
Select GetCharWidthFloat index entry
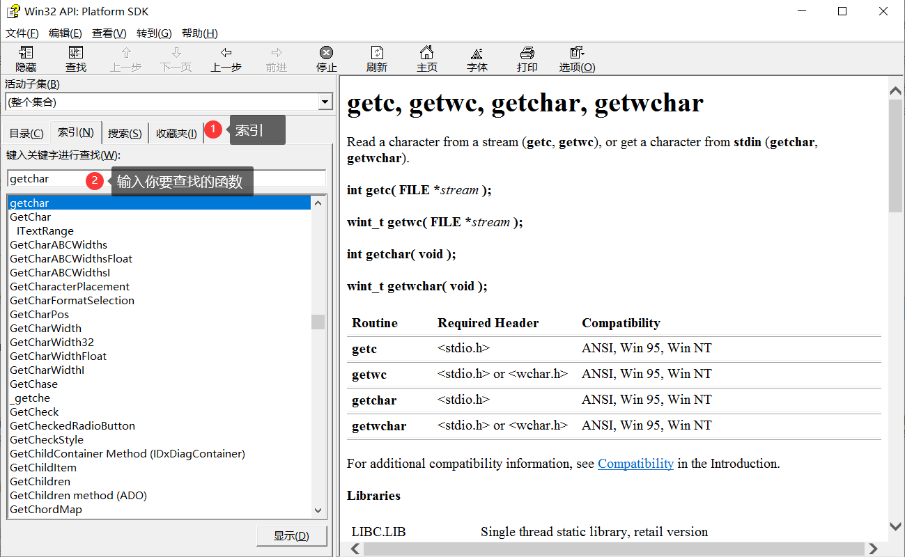coord(59,356)
